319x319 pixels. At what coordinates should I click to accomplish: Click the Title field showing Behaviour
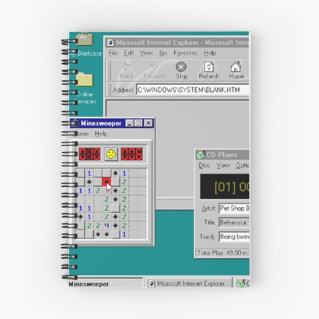(x=234, y=222)
